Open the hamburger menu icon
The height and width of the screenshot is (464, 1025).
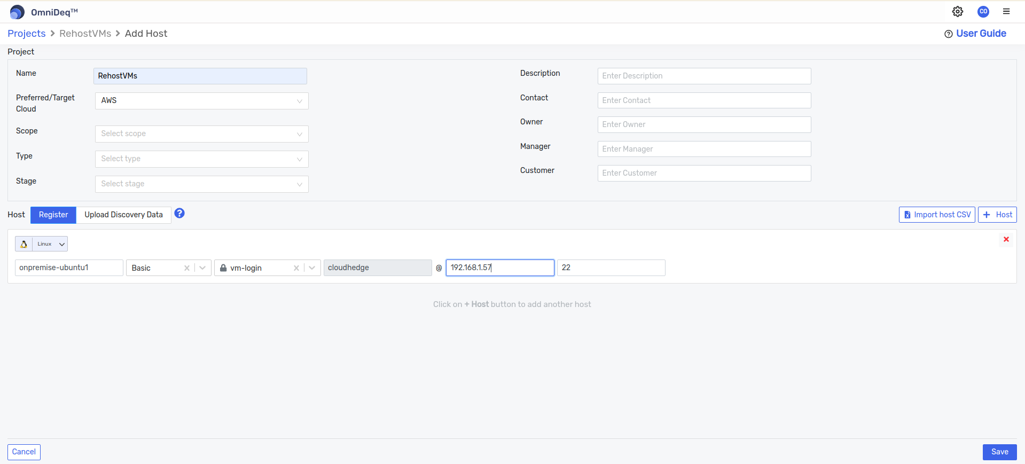coord(1006,11)
